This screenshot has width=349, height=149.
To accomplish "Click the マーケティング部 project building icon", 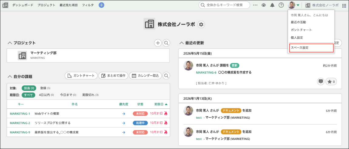I will (22, 56).
